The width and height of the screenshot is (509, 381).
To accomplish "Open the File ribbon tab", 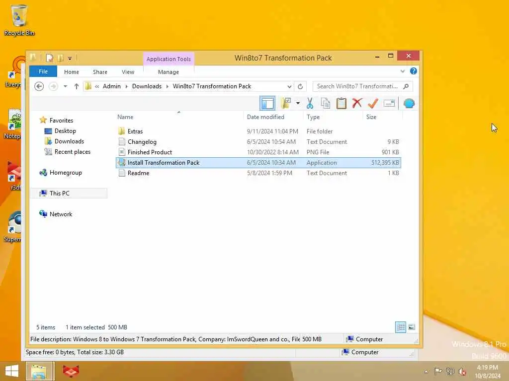I will (43, 71).
